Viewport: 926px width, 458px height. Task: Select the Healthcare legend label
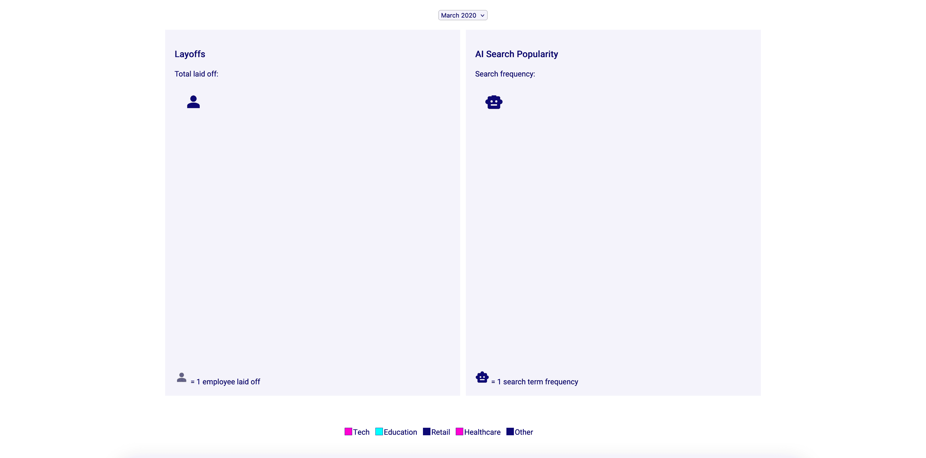482,432
